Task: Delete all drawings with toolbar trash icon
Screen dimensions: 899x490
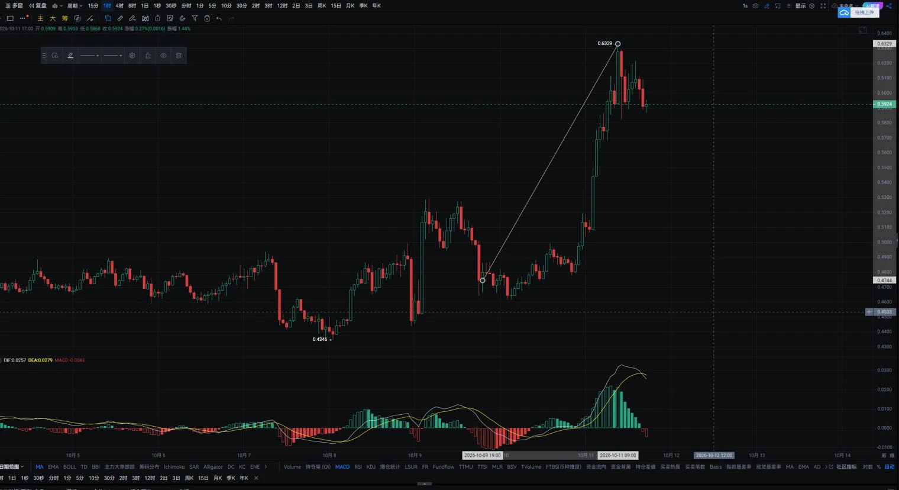Action: pyautogui.click(x=207, y=18)
